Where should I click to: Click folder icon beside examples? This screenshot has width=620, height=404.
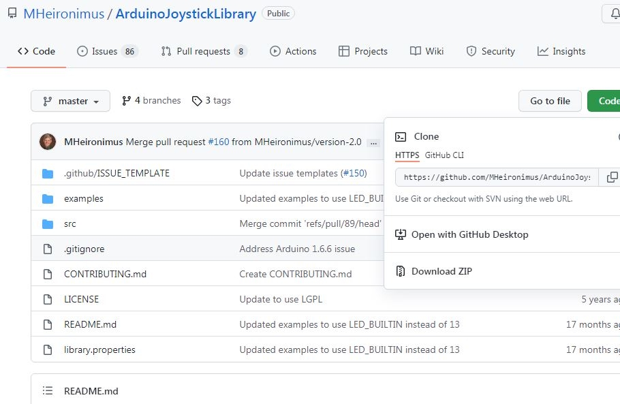pos(48,198)
